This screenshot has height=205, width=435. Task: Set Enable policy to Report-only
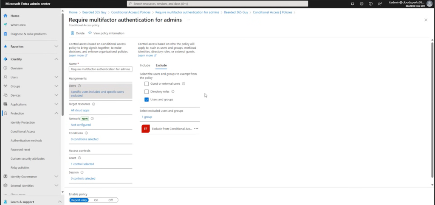click(79, 200)
